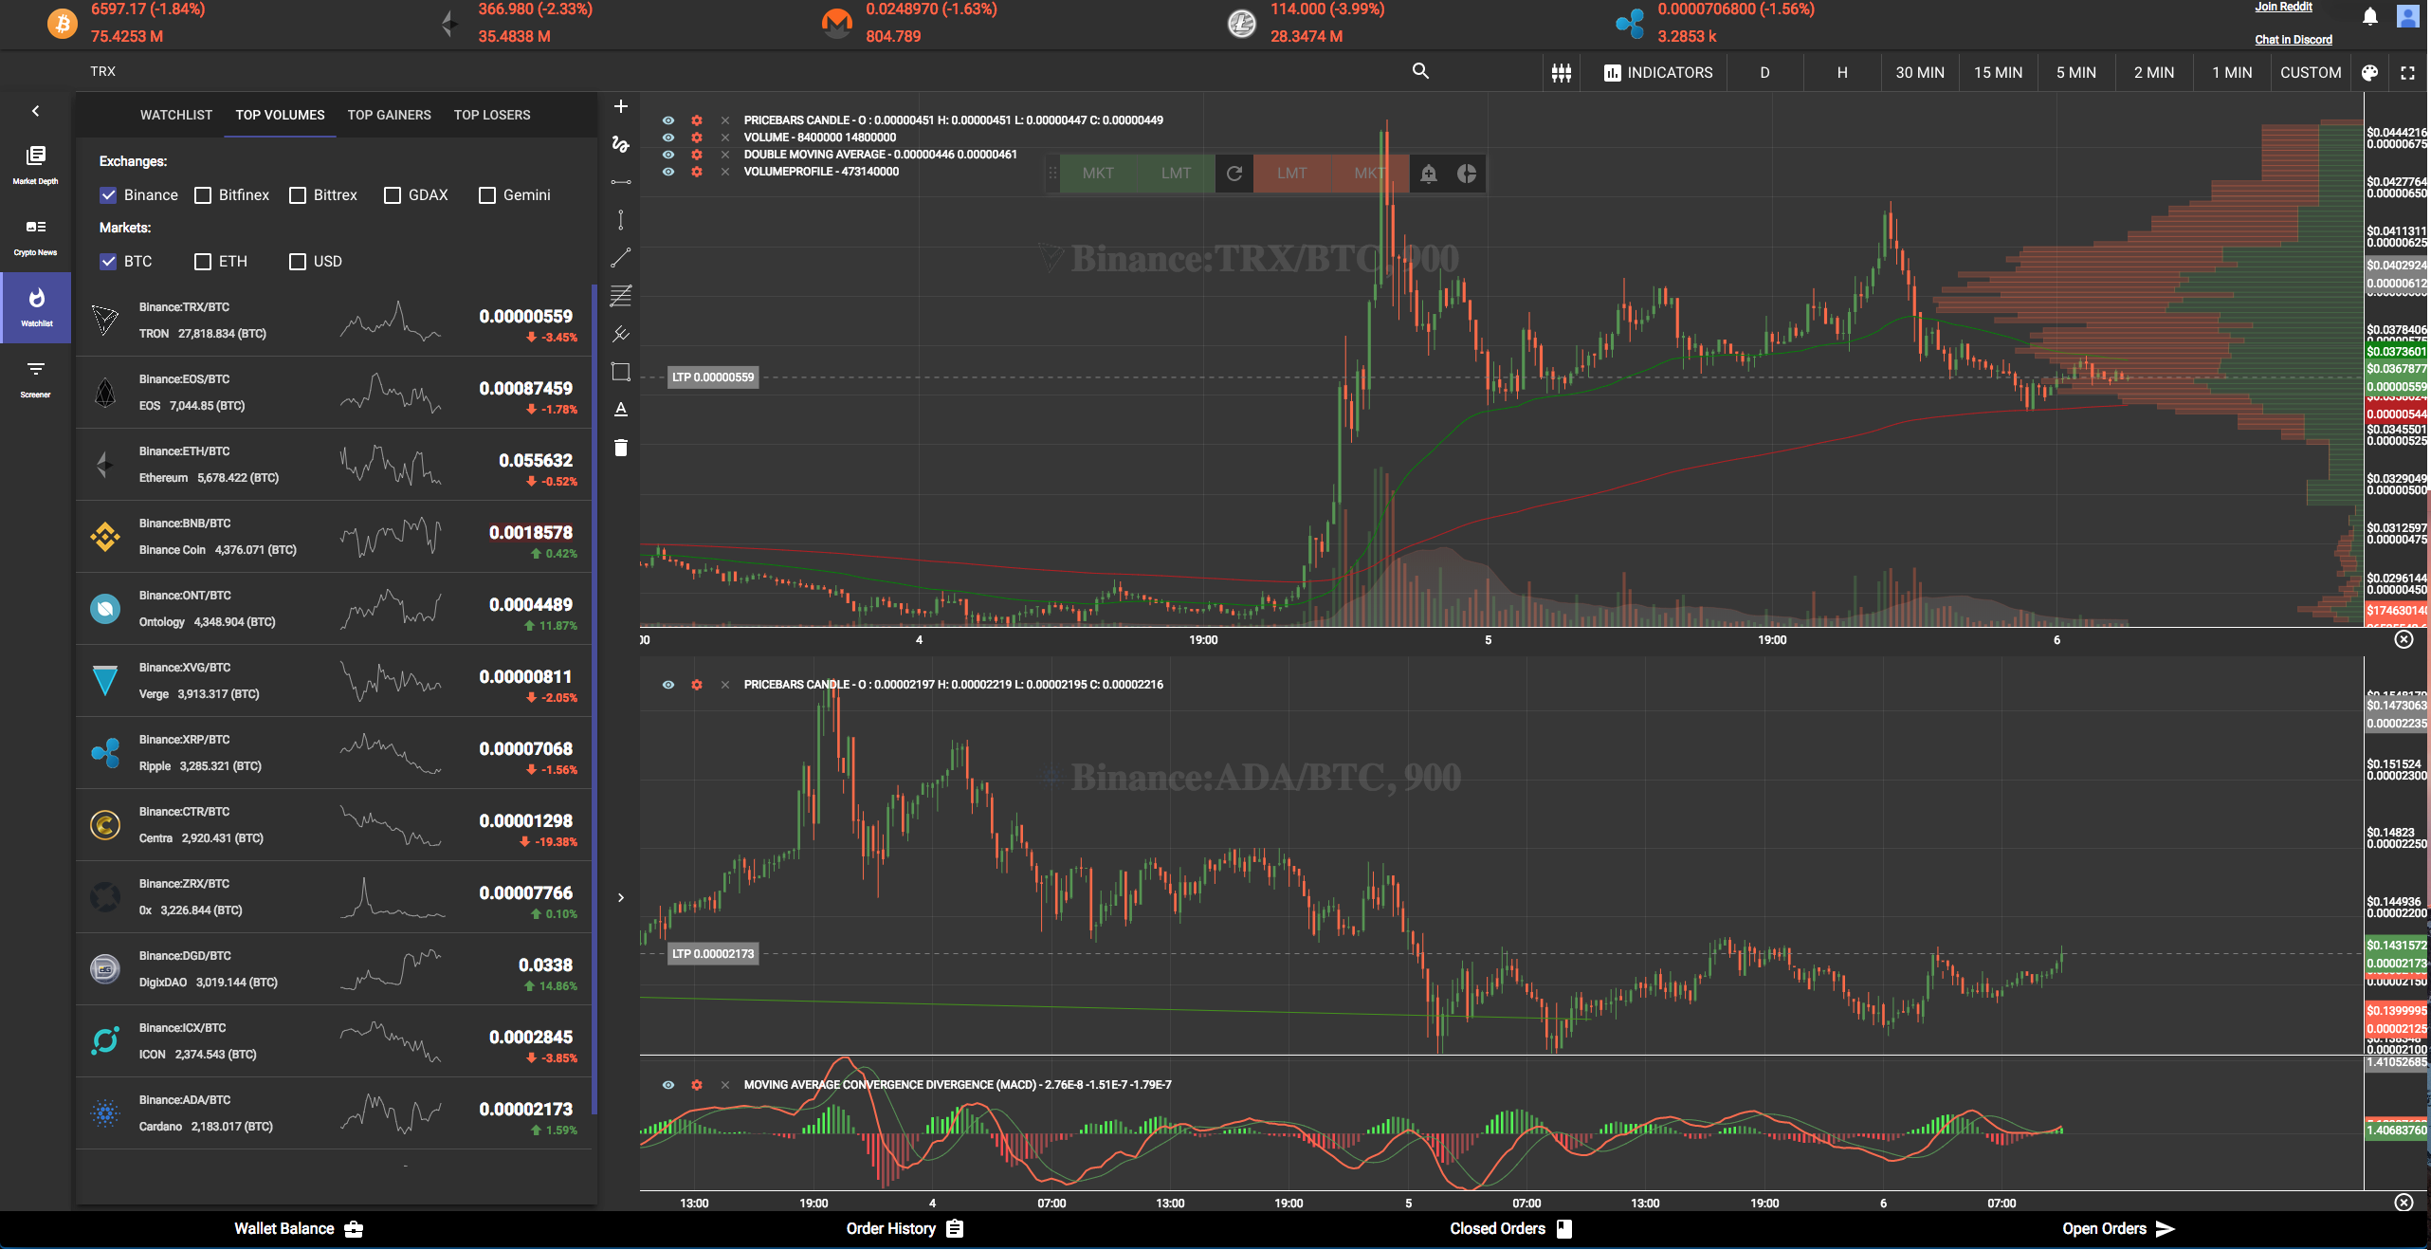Click the refresh icon in order bar
The image size is (2431, 1250).
point(1234,174)
